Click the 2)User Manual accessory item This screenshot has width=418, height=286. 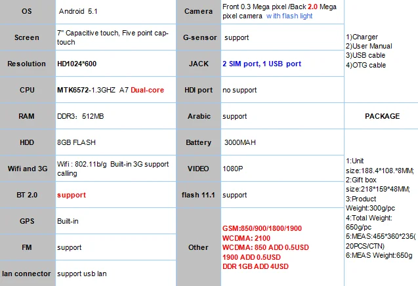tap(369, 46)
